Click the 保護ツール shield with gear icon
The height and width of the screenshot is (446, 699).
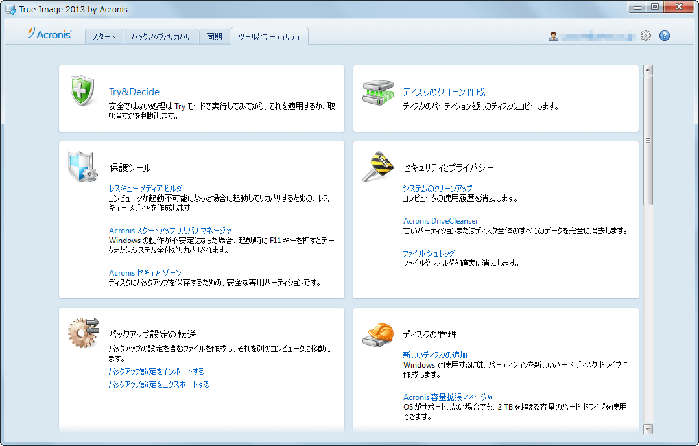(83, 167)
